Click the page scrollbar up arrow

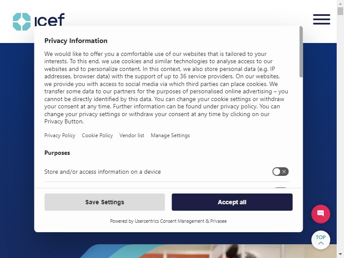[x=340, y=3]
